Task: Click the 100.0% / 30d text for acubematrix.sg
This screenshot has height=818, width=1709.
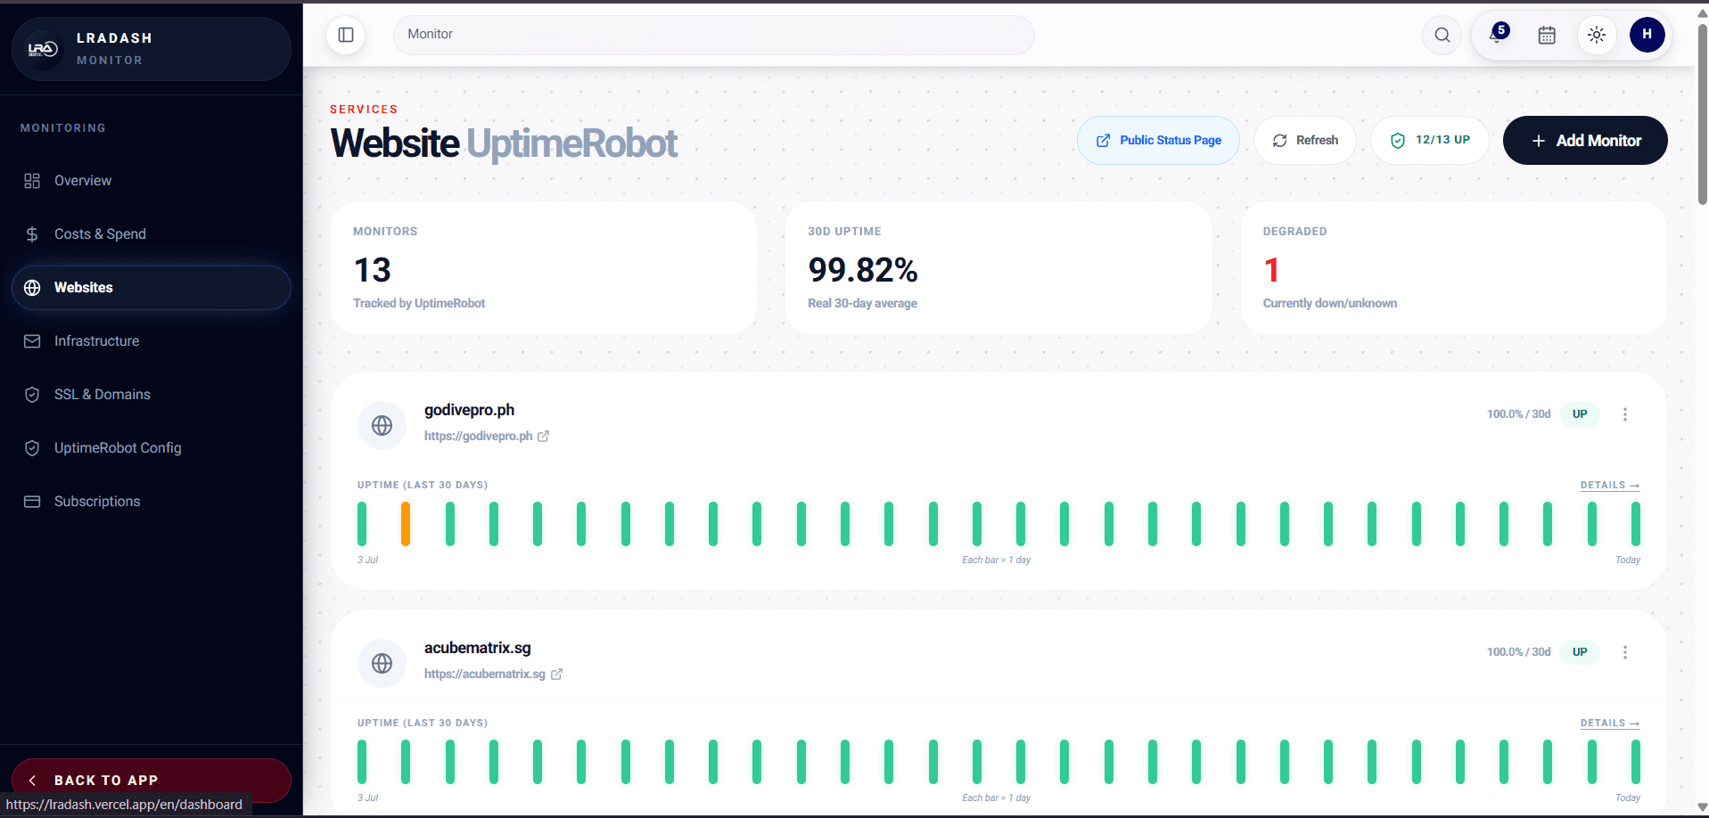Action: pyautogui.click(x=1519, y=652)
